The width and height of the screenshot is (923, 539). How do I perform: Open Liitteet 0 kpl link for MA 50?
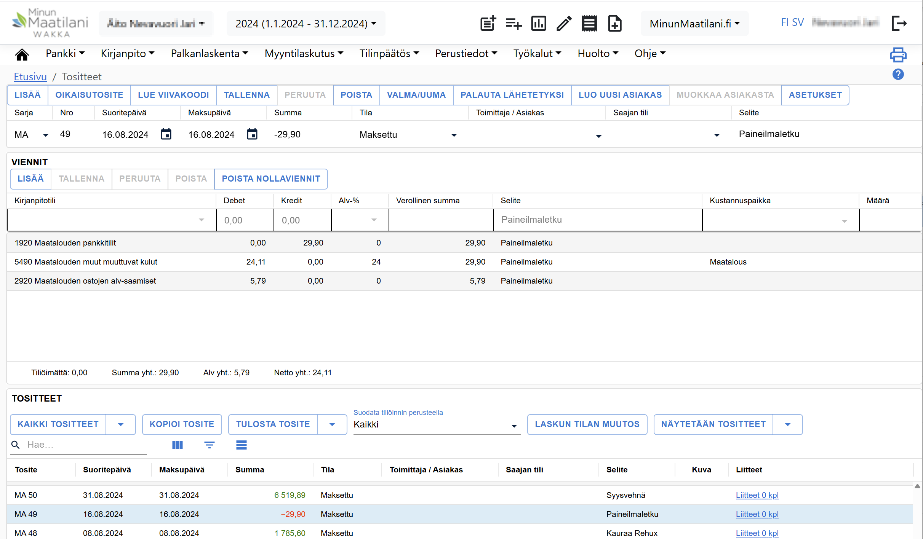pos(757,495)
